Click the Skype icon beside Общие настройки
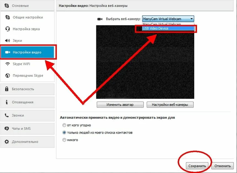 coord(7,17)
